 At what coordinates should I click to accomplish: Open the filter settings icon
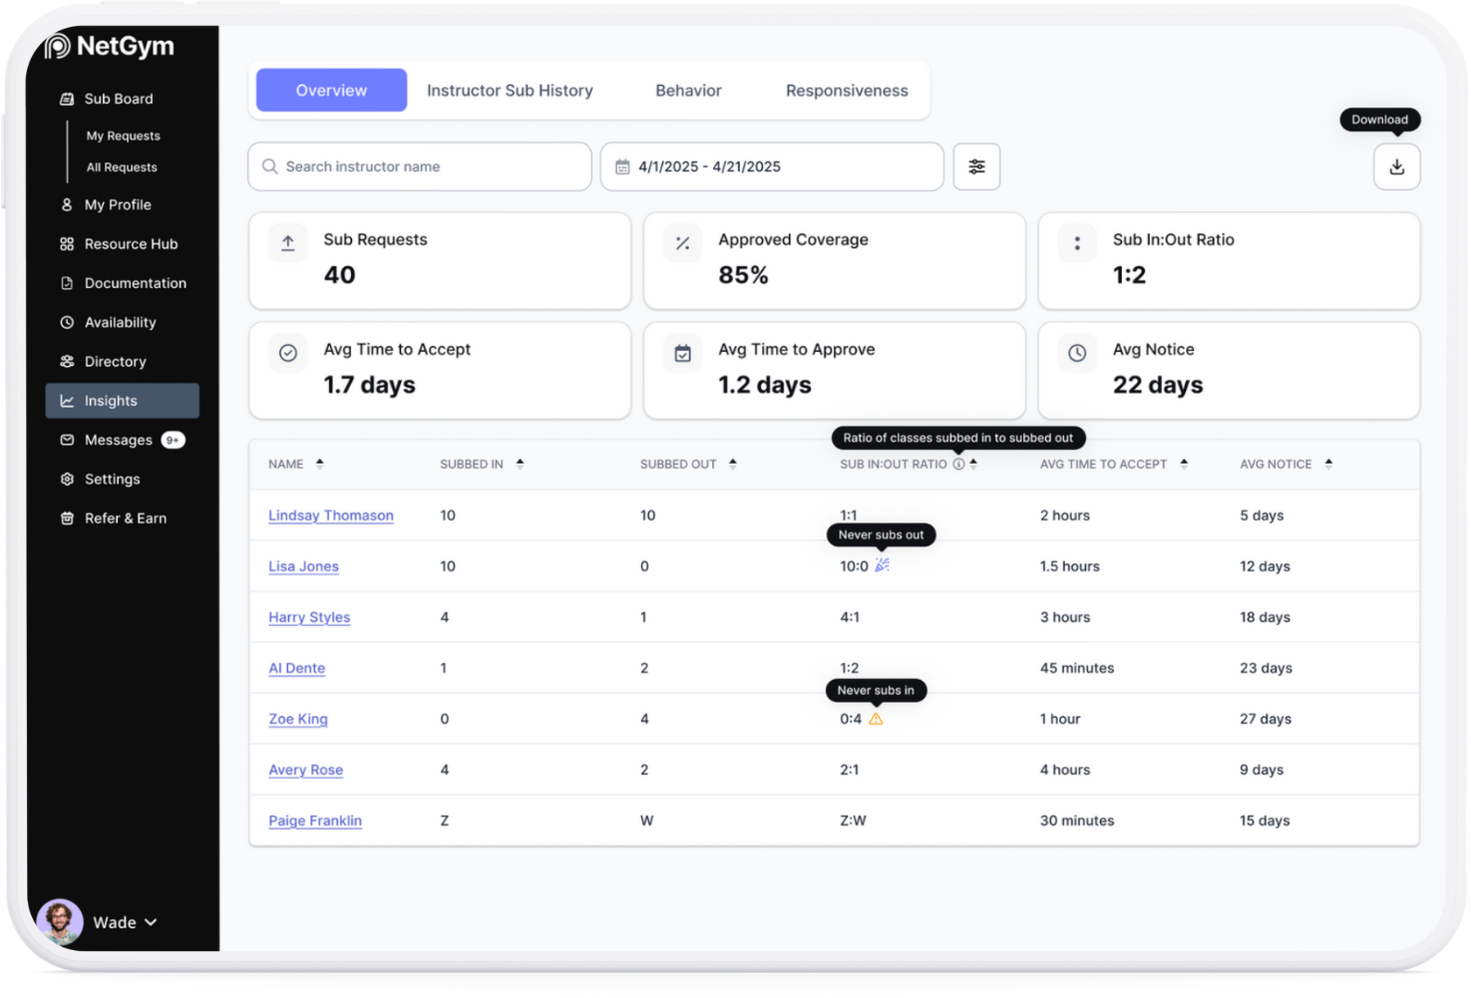(975, 166)
